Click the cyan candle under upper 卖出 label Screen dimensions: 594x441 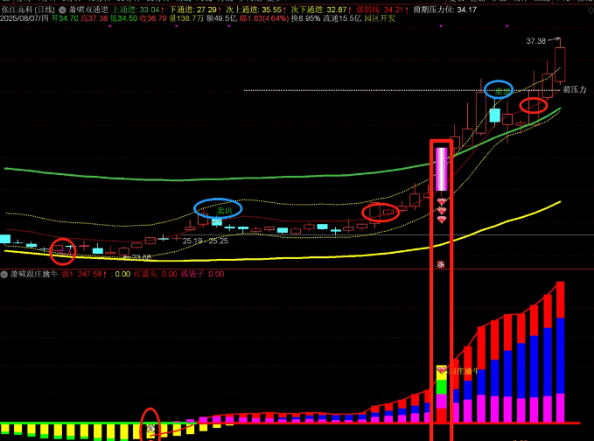click(495, 115)
